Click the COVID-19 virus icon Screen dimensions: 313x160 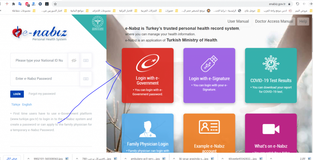coord(271,64)
